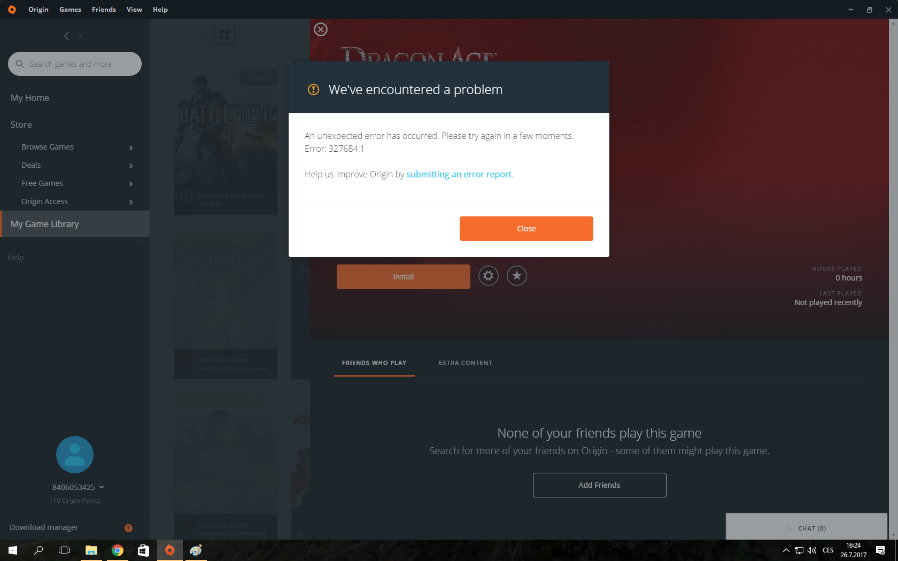Click the user avatar icon
The height and width of the screenshot is (561, 898).
[75, 455]
